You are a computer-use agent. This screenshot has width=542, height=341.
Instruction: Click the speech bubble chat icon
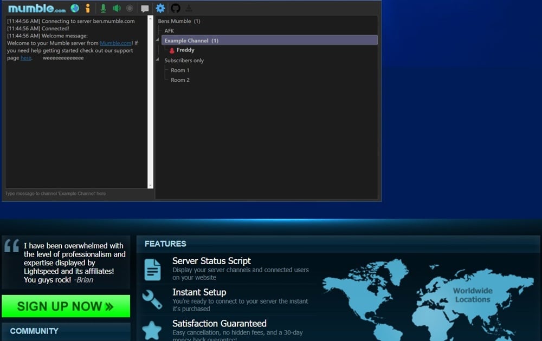pyautogui.click(x=145, y=9)
